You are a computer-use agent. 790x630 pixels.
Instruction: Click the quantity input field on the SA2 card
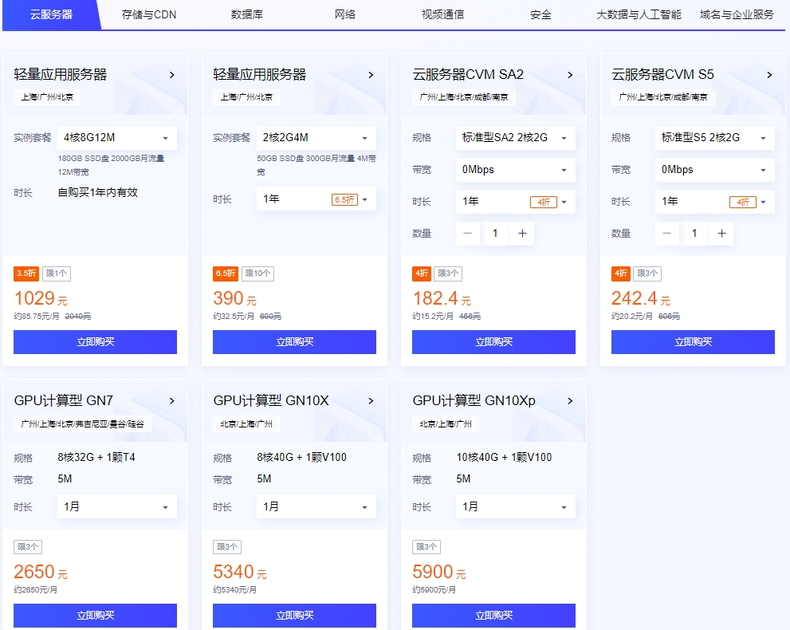(x=495, y=234)
